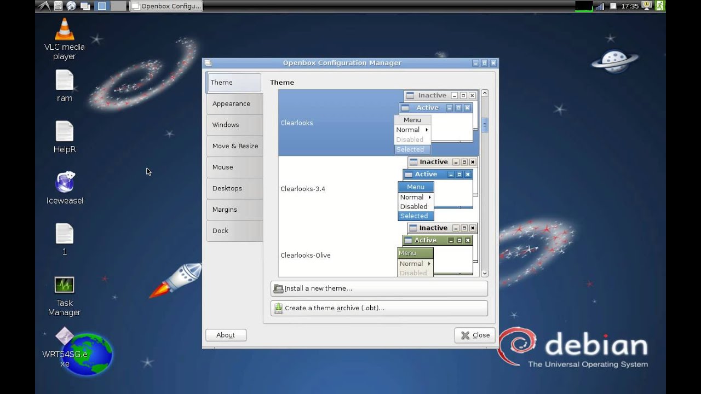Click the green logout icon

659,6
